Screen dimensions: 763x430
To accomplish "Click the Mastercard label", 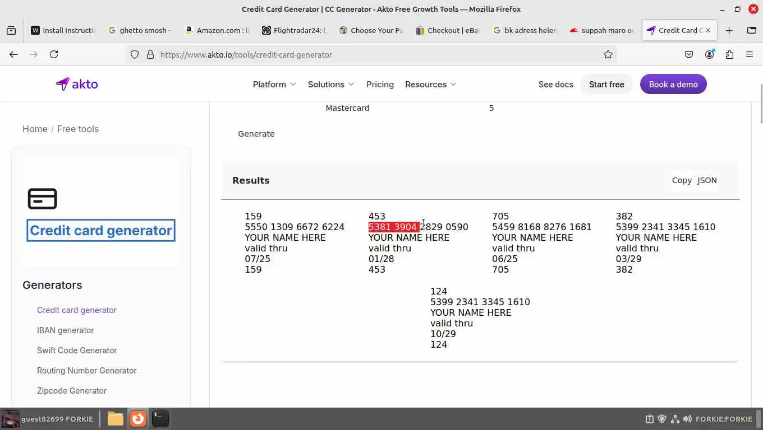I will click(x=347, y=108).
